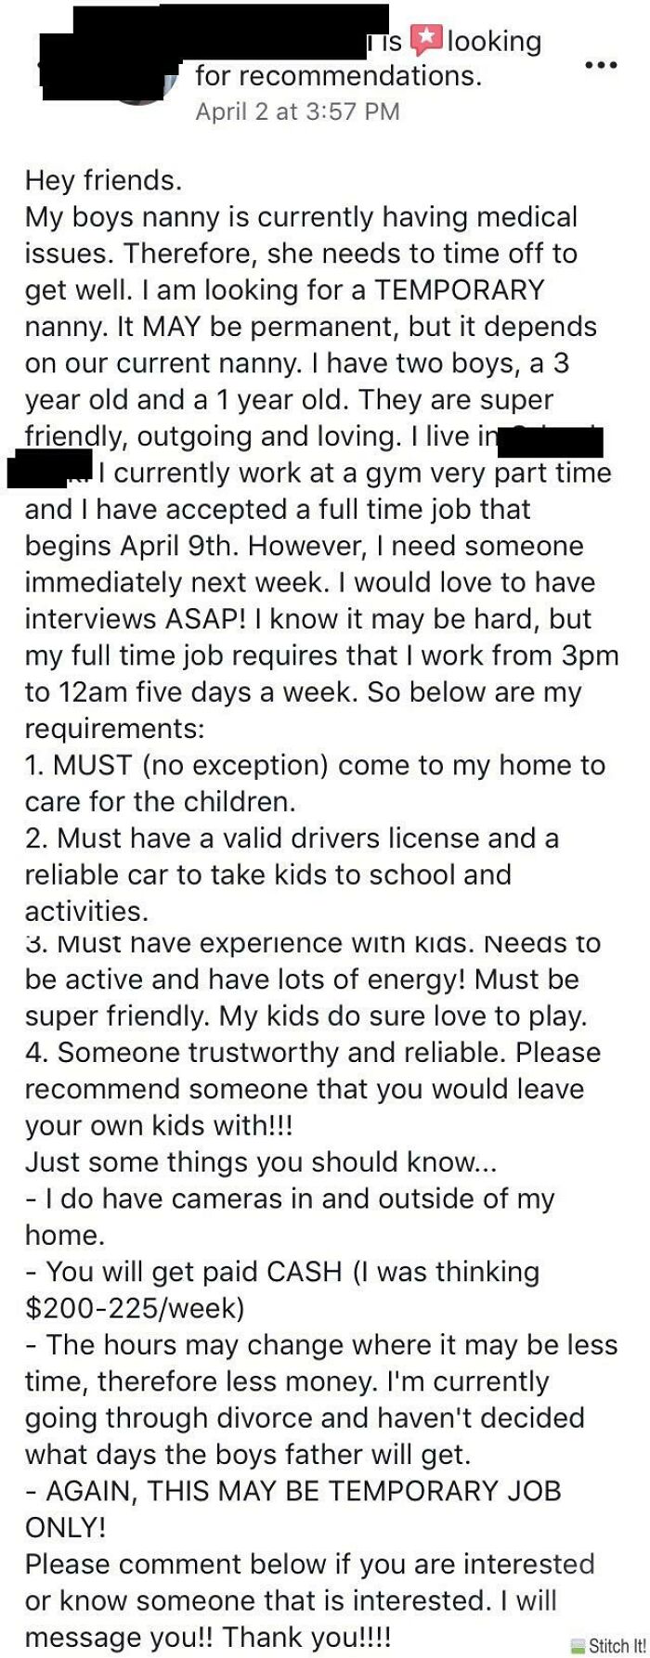Click the red recommendations star badge icon
This screenshot has width=650, height=1658.
pyautogui.click(x=427, y=37)
